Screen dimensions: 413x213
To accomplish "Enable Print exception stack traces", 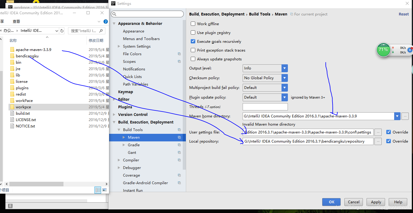I will click(193, 50).
